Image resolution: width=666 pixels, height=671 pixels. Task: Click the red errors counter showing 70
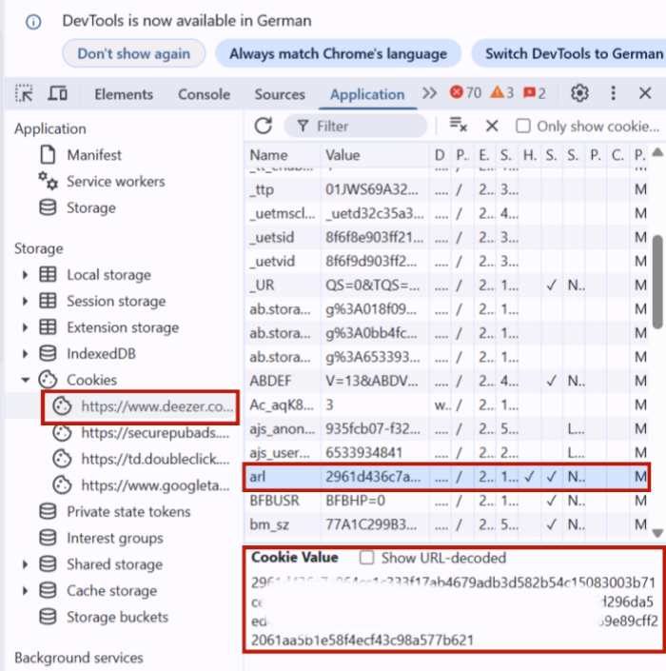(465, 92)
